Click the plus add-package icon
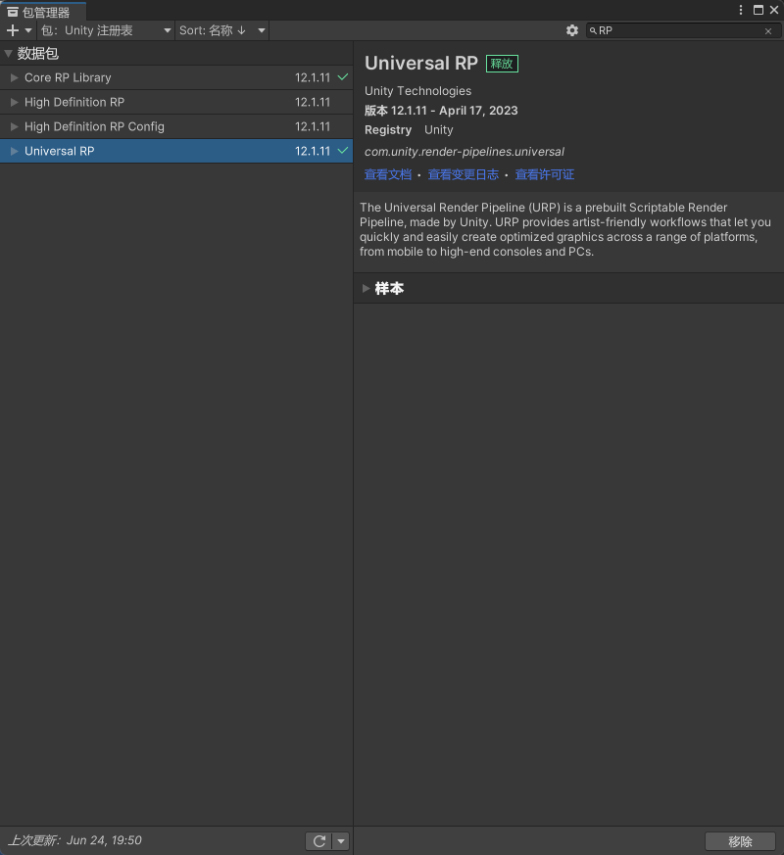This screenshot has height=855, width=784. point(13,30)
